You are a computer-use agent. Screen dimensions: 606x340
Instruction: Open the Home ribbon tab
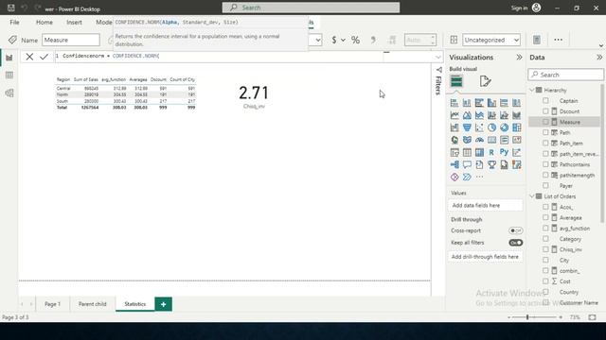point(45,23)
